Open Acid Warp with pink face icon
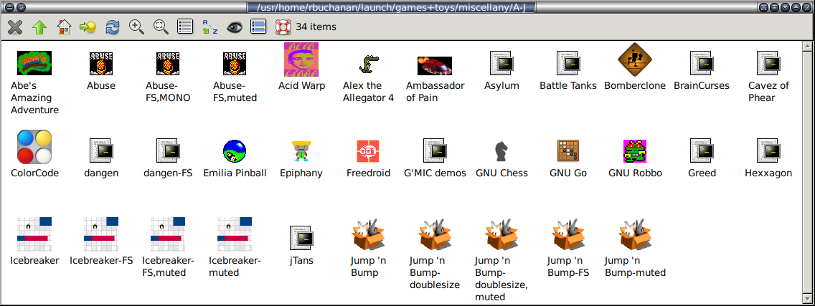815x306 pixels. [301, 59]
